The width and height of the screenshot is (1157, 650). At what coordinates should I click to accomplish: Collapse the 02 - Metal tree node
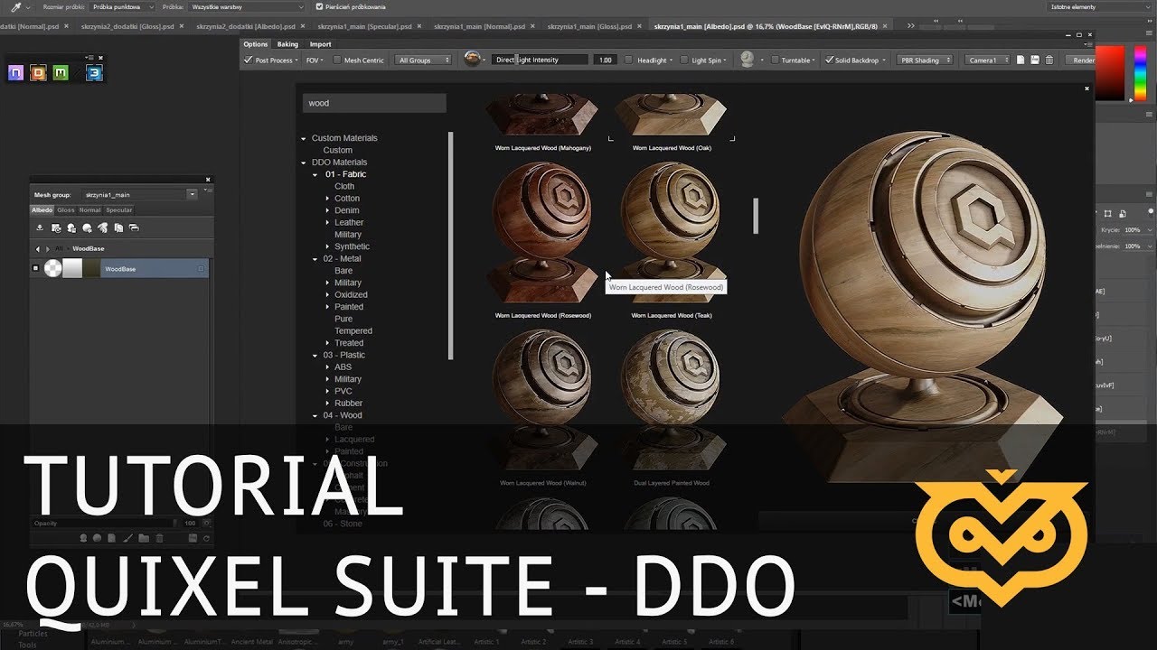point(315,259)
